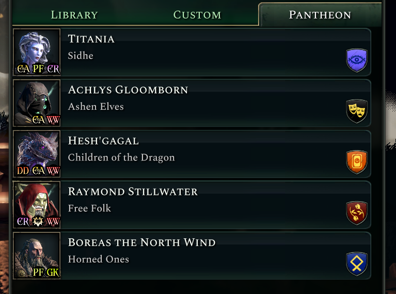This screenshot has height=294, width=396.
Task: Click Hesh'gagal's orange card shield emblem
Action: click(x=356, y=162)
